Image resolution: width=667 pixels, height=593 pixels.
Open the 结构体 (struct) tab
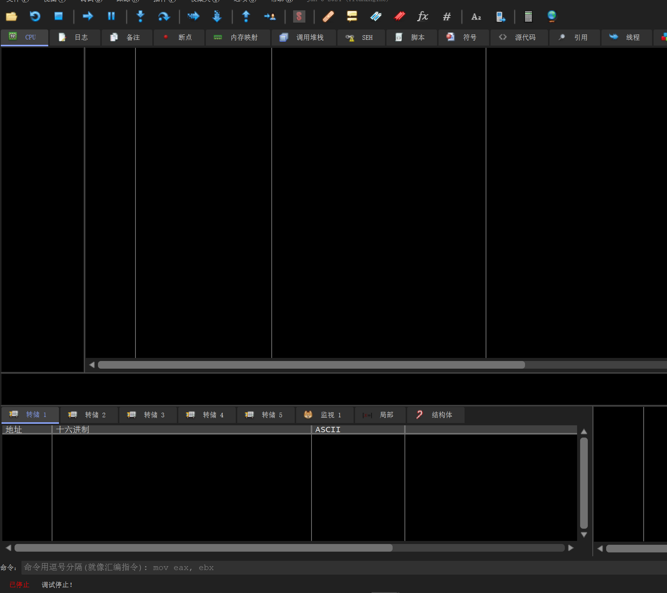coord(436,415)
